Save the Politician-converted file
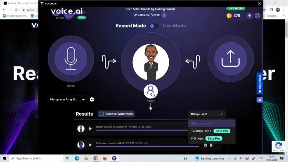288x162 pixels. (205, 145)
